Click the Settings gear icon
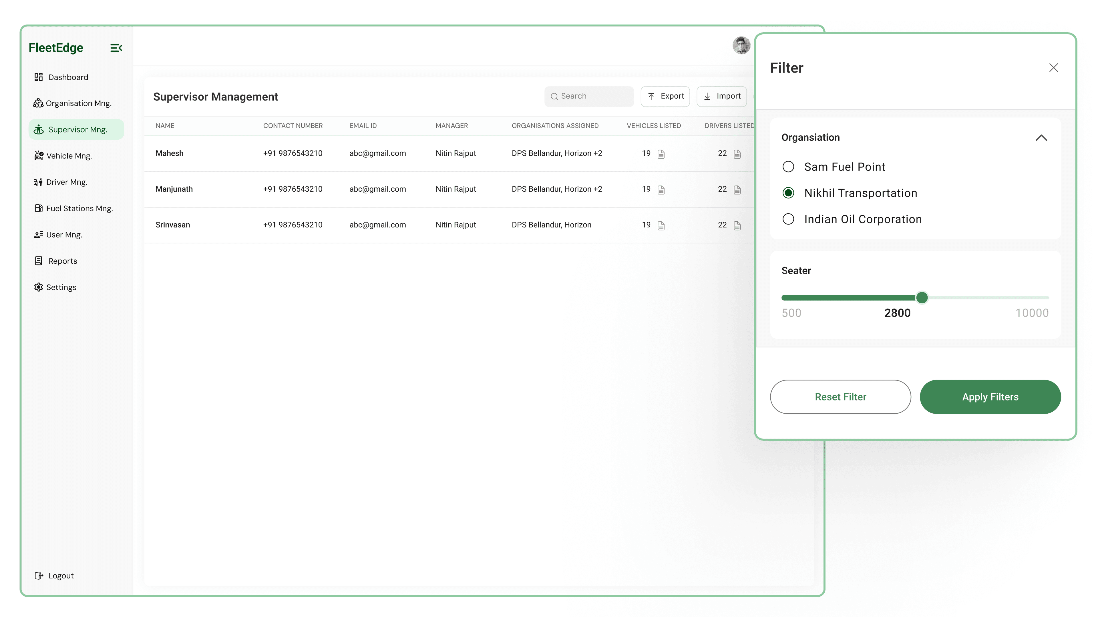Viewport: 1098px width, 617px height. coord(39,287)
